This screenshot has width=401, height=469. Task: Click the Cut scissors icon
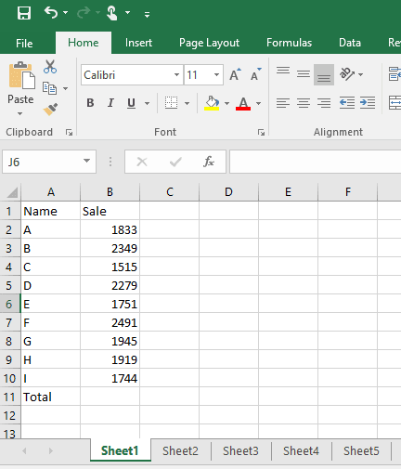point(50,67)
